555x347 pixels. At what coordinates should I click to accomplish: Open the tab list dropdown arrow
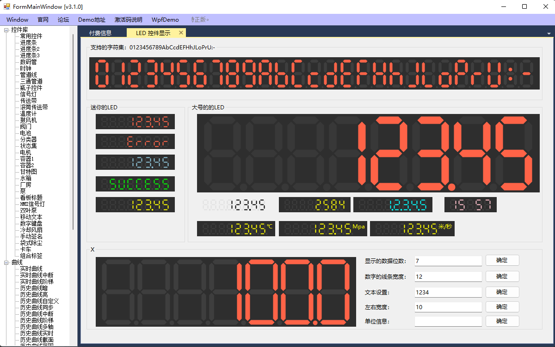point(549,34)
